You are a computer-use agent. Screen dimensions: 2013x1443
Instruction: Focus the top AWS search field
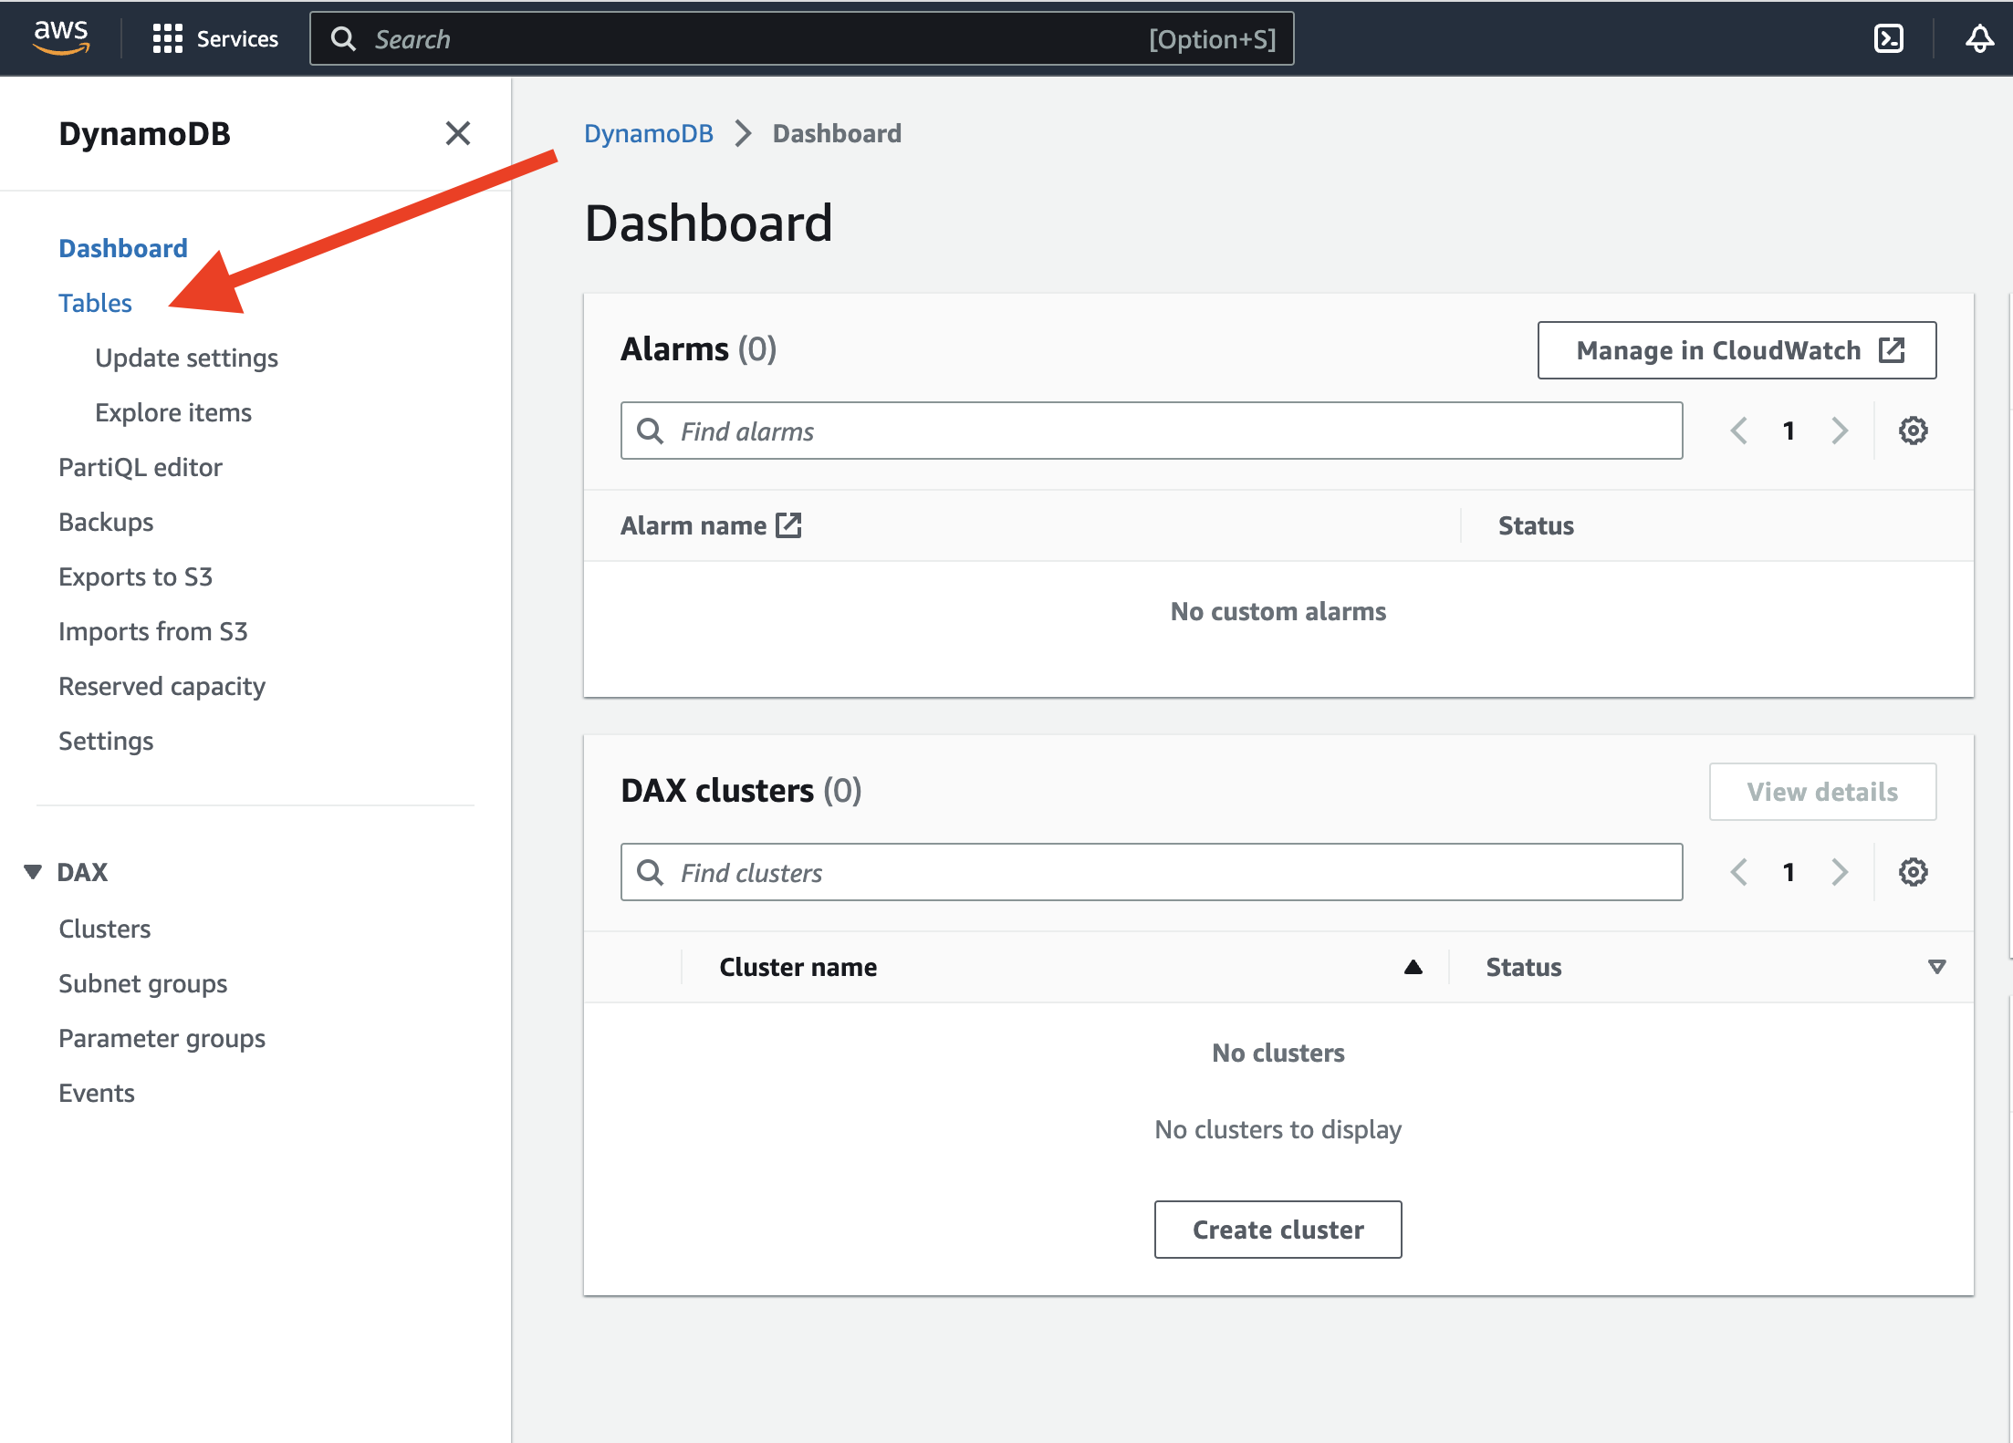click(x=801, y=38)
